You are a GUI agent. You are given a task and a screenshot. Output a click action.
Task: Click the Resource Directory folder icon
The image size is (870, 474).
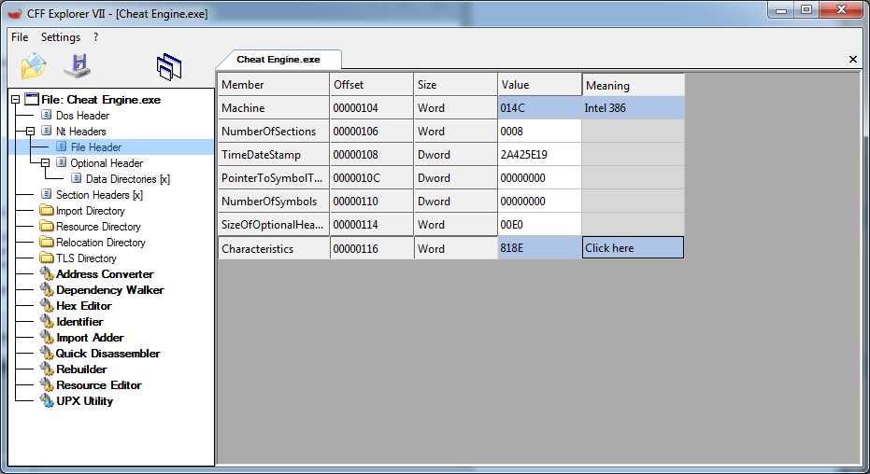47,227
